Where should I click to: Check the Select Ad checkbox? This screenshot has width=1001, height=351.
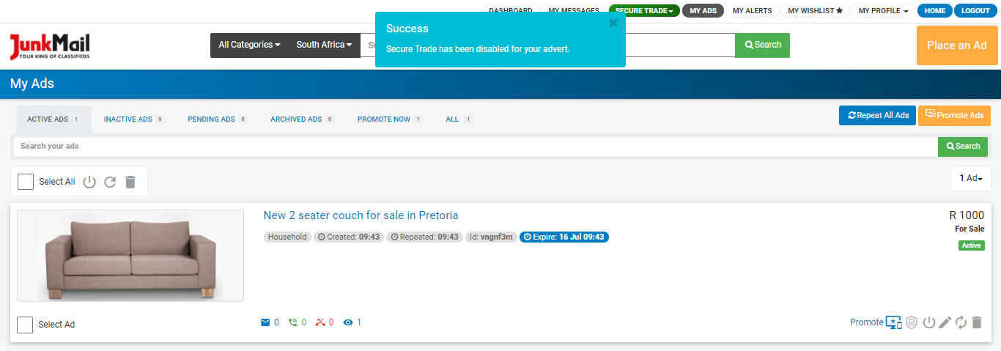pyautogui.click(x=25, y=325)
